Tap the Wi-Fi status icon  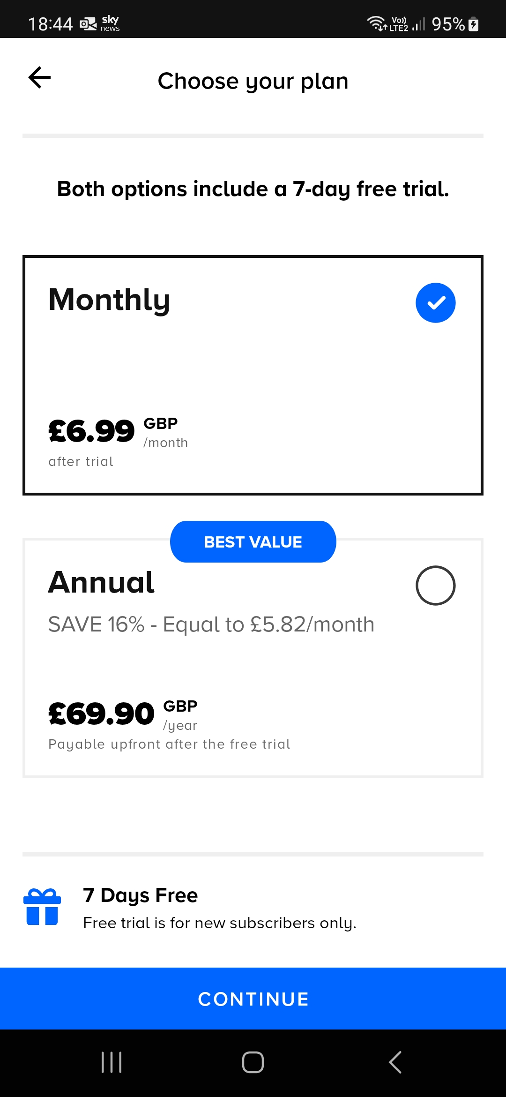(376, 23)
